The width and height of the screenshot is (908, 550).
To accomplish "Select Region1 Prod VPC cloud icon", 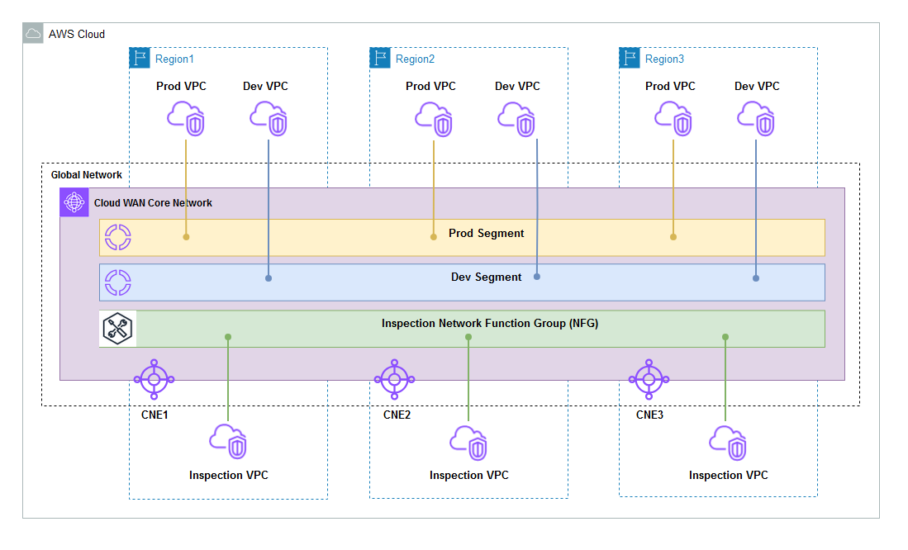I will [186, 119].
